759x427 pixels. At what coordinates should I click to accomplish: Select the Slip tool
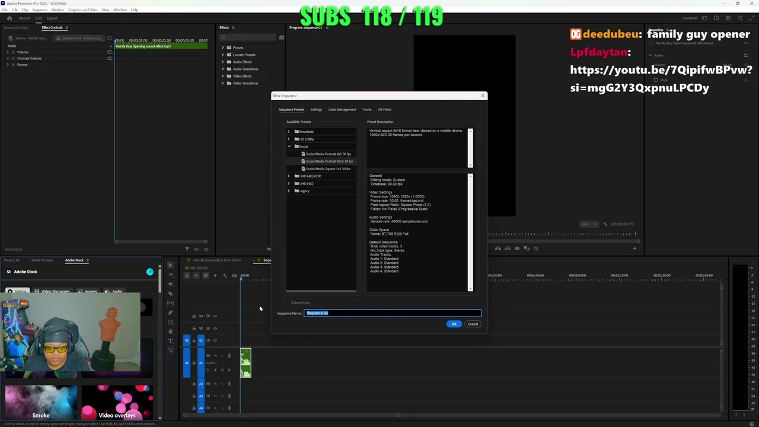tap(171, 303)
